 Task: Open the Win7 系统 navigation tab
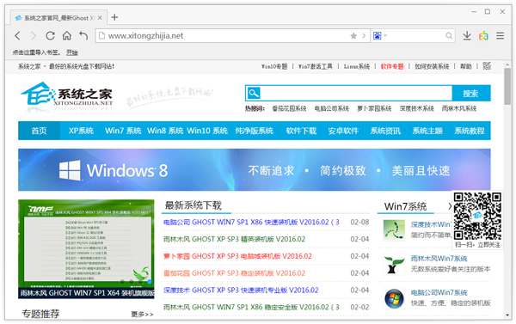point(123,131)
